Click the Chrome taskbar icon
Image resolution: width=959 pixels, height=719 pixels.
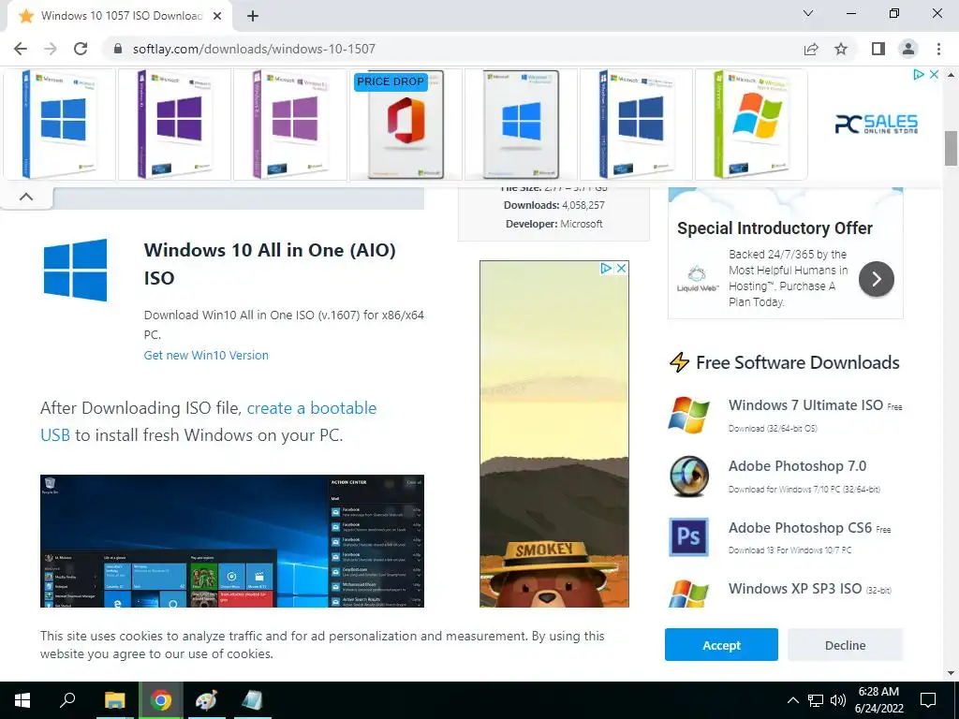point(161,700)
